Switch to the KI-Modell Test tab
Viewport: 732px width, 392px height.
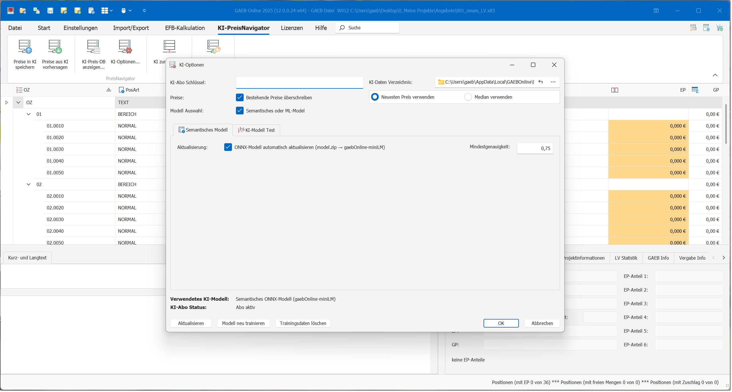(256, 130)
